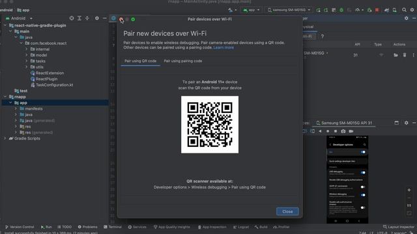The image size is (417, 234).
Task: Click the phone home button in mirror
Action: point(347,221)
